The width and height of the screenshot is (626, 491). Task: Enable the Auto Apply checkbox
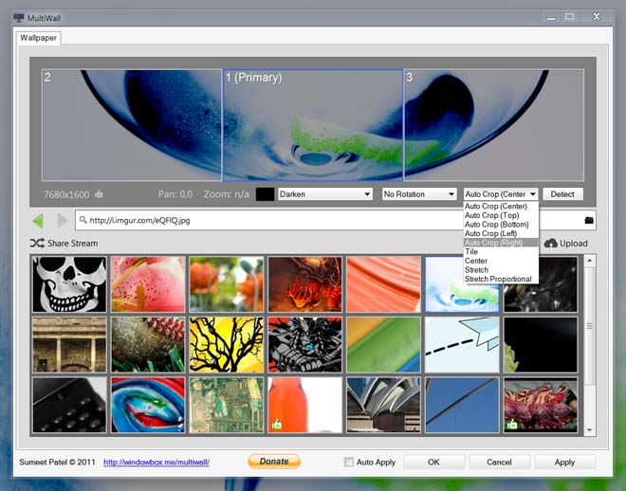coord(348,462)
